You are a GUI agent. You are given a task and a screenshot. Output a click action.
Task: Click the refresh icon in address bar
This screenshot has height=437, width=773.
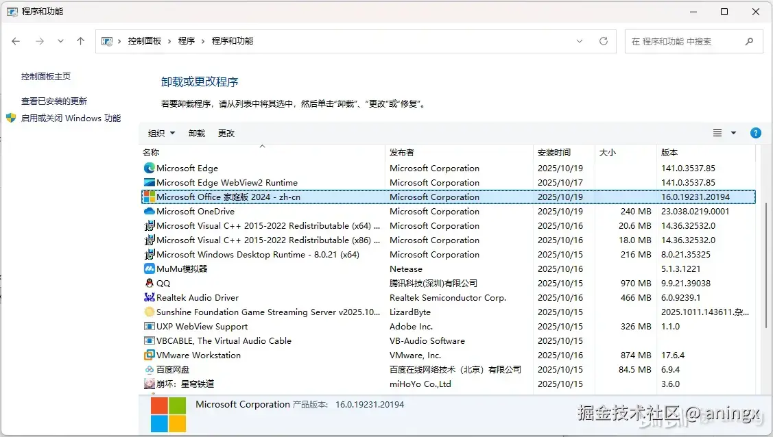[603, 41]
